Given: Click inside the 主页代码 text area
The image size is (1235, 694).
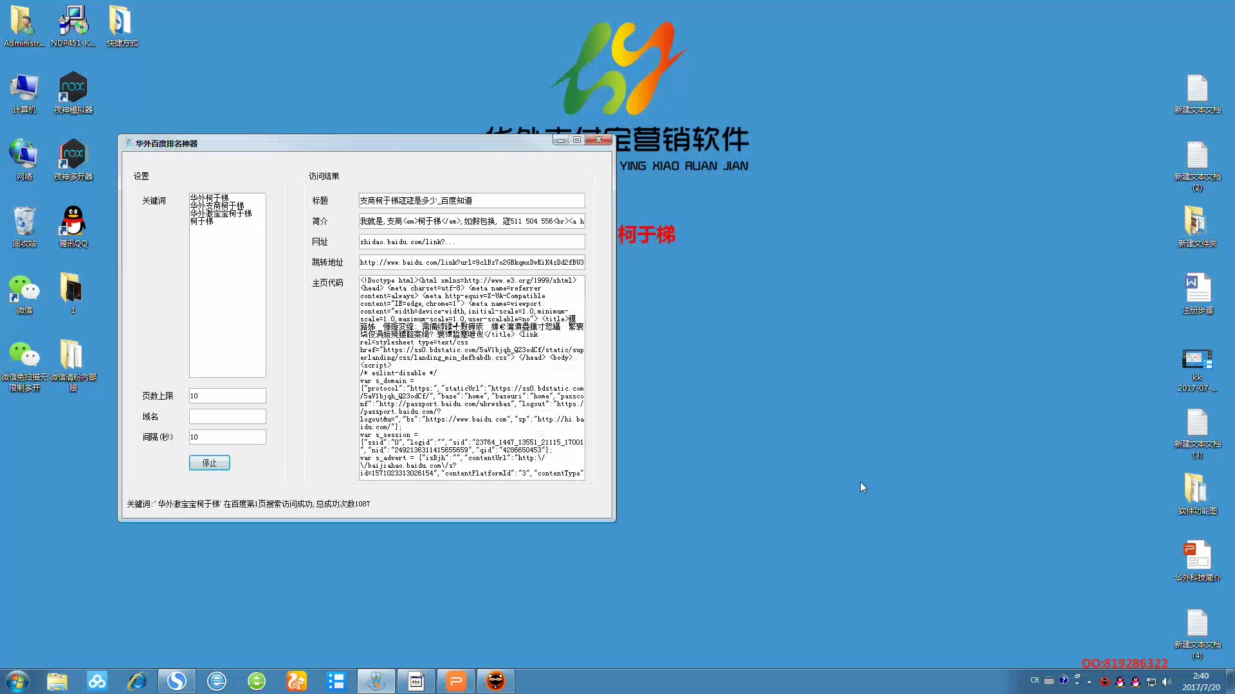Looking at the screenshot, I should (471, 378).
